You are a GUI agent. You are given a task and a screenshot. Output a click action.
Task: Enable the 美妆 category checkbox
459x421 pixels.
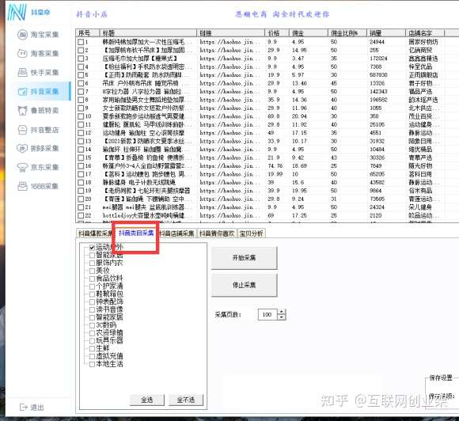click(x=93, y=271)
